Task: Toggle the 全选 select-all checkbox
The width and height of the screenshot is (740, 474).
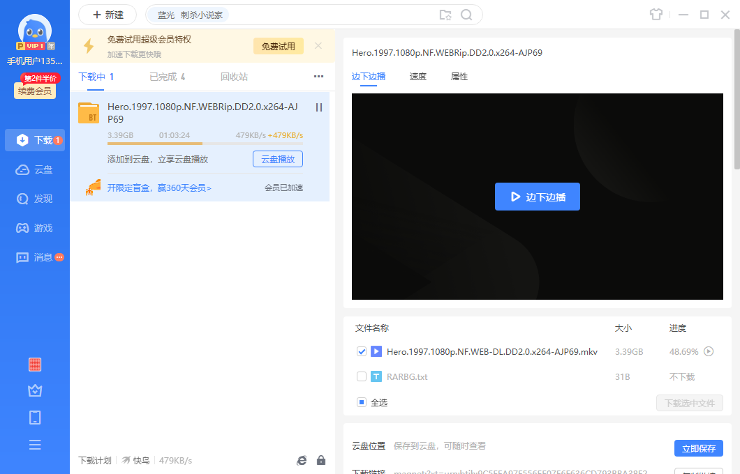Action: [x=362, y=402]
